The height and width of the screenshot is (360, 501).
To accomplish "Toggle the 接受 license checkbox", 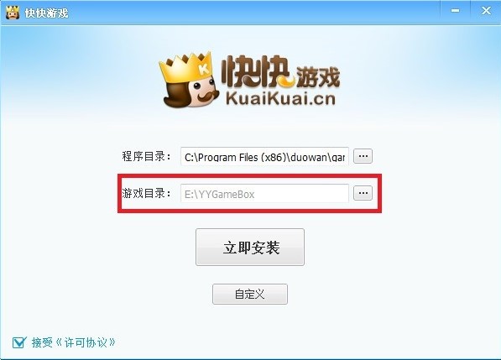I will point(19,342).
